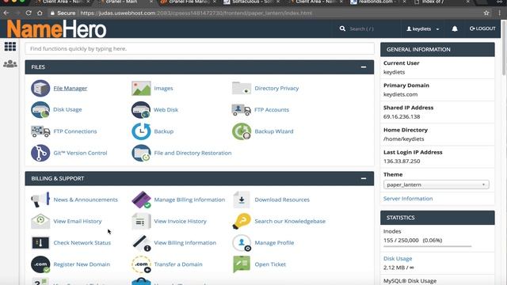Viewport: 507px width, 285px height.
Task: Expand the keydiets user menu
Action: click(422, 28)
